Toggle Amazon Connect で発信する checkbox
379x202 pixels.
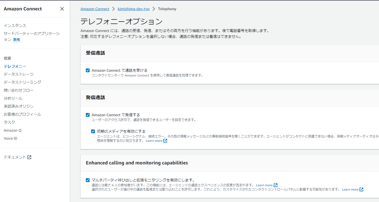click(88, 115)
